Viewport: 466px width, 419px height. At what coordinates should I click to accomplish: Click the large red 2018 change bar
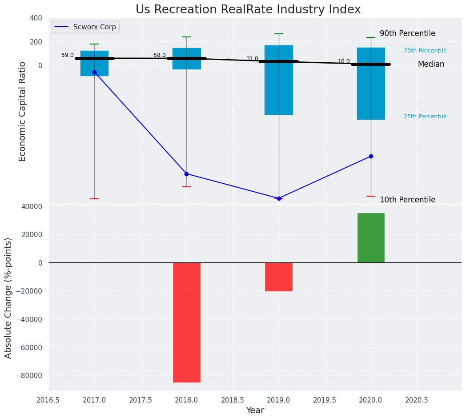[x=186, y=322]
